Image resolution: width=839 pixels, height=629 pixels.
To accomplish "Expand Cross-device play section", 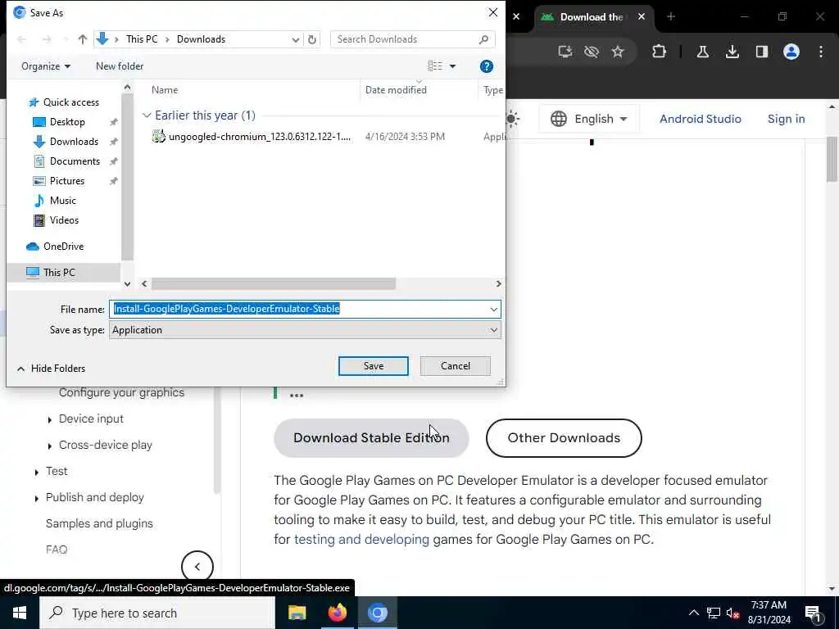I will (50, 446).
